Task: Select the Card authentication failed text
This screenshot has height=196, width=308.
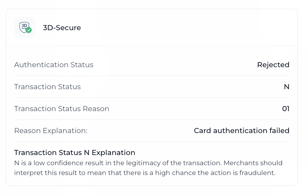Action: click(x=241, y=131)
